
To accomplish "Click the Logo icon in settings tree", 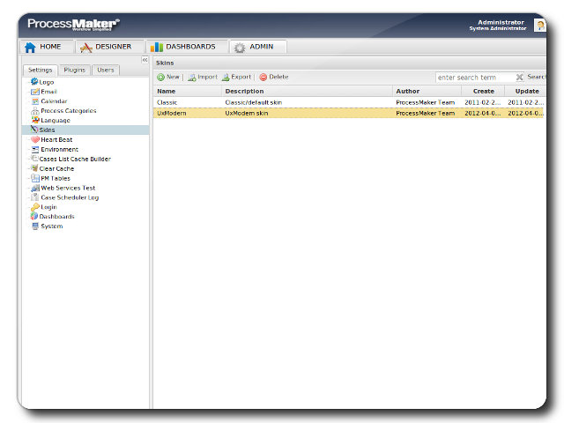I will [34, 82].
